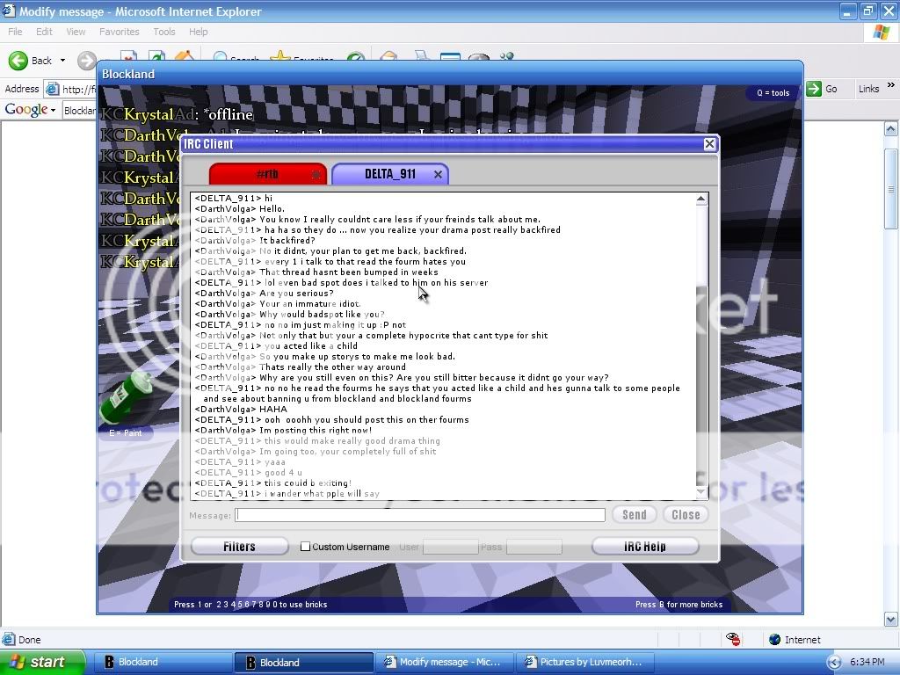Open the View menu
Screen dimensions: 900x675
[x=76, y=32]
